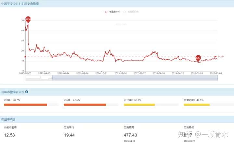Click the red peak marker pin labeled 46.54

(x=28, y=19)
